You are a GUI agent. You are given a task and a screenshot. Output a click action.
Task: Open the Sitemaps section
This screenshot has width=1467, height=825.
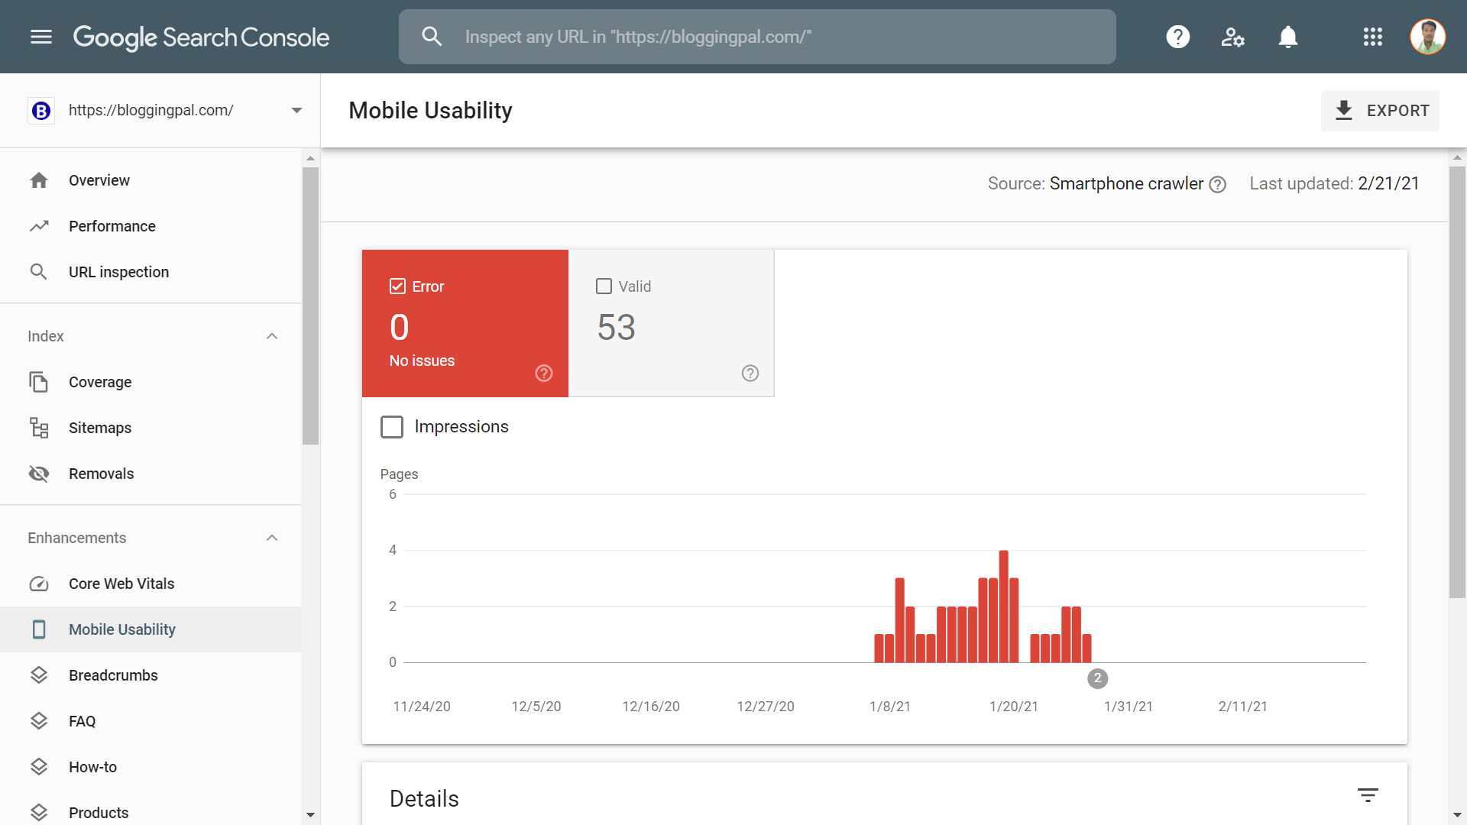click(x=100, y=427)
